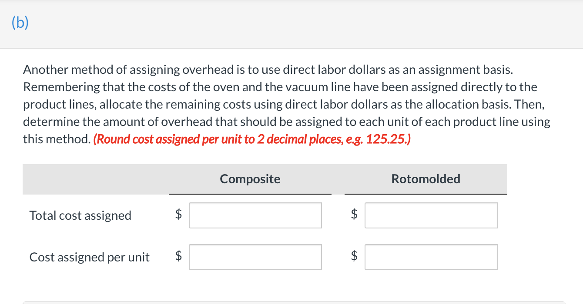Image resolution: width=583 pixels, height=304 pixels.
Task: Click the dollar sign beside Rotomolded total cost
Action: click(354, 215)
